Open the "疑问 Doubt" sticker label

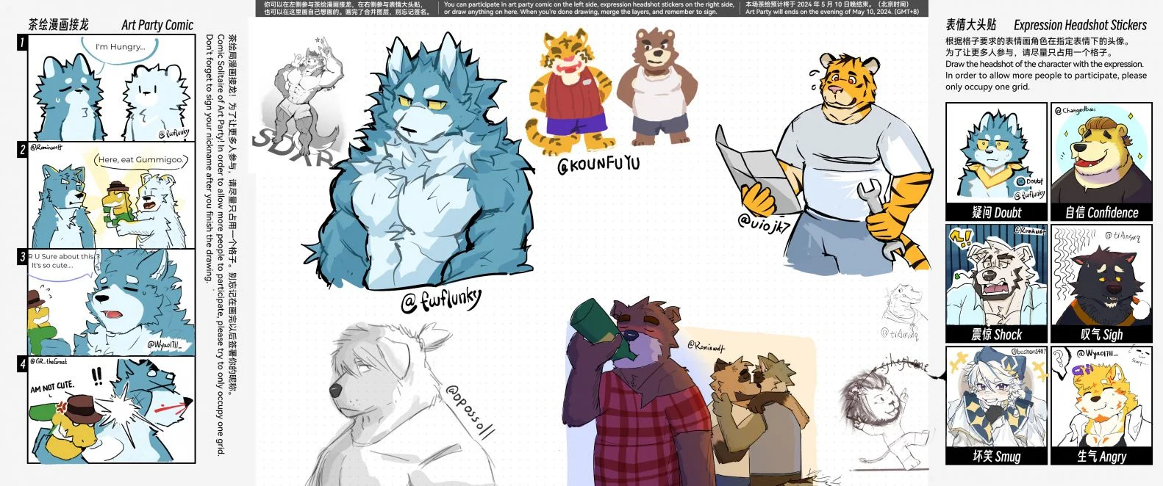coord(996,212)
